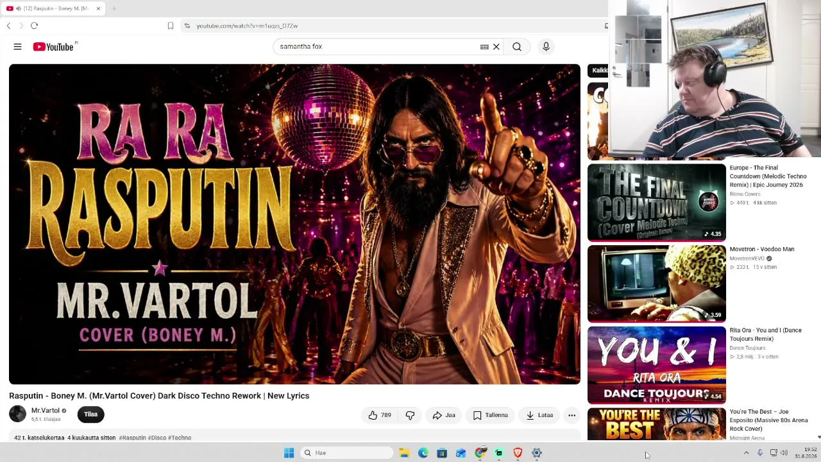Click the magnifier search button
This screenshot has width=821, height=462.
(517, 47)
